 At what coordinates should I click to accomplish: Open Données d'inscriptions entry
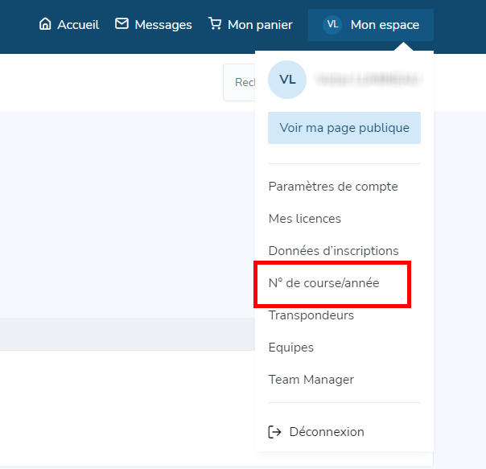point(333,251)
